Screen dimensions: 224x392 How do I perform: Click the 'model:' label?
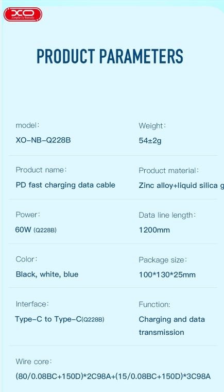pyautogui.click(x=27, y=125)
